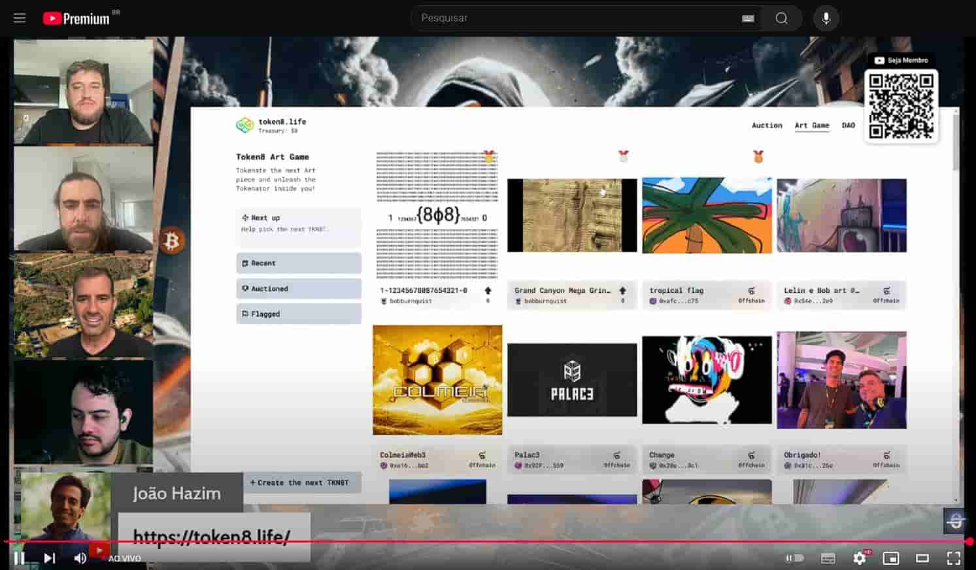Screen dimensions: 976x570
Task: Click the João Hazim name label
Action: [x=177, y=493]
